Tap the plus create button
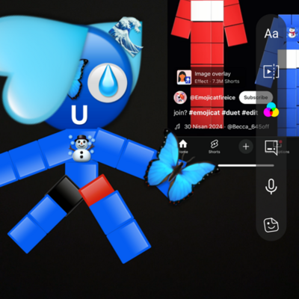This screenshot has height=299, width=299. (x=246, y=147)
